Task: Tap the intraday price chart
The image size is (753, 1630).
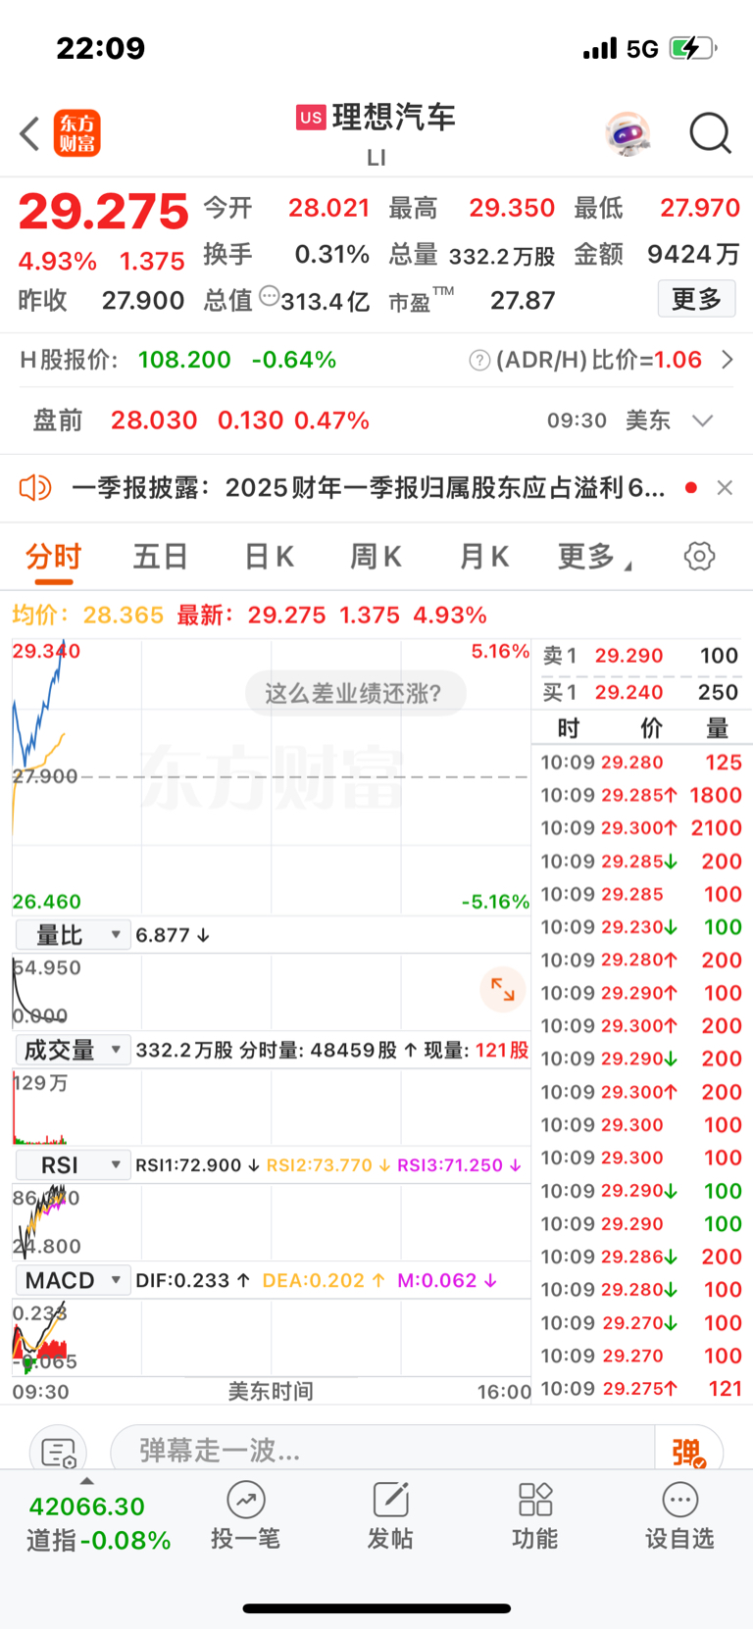Action: 272,776
